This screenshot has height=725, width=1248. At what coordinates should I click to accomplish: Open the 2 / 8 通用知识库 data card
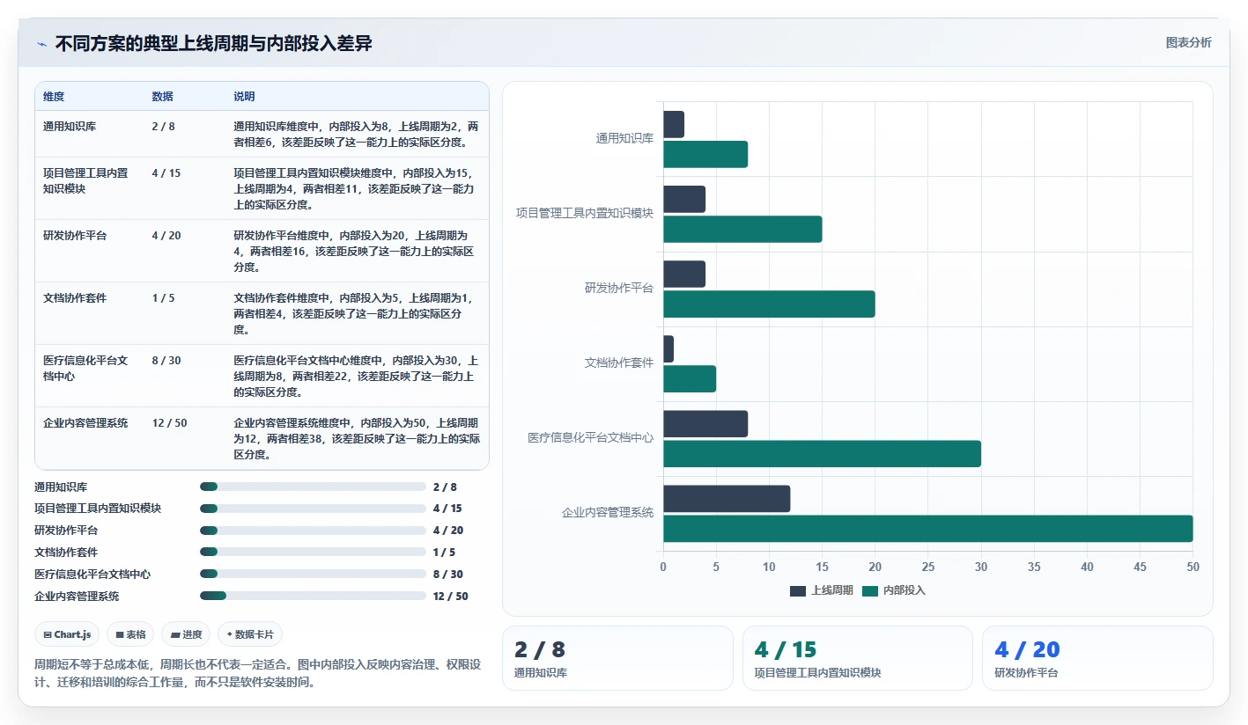[x=617, y=658]
